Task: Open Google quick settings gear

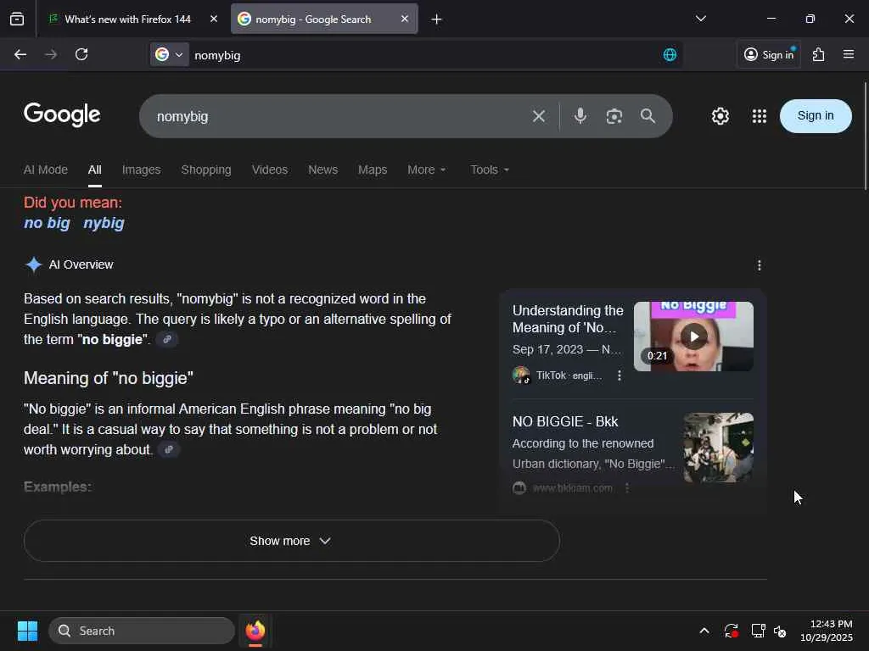Action: pyautogui.click(x=720, y=116)
